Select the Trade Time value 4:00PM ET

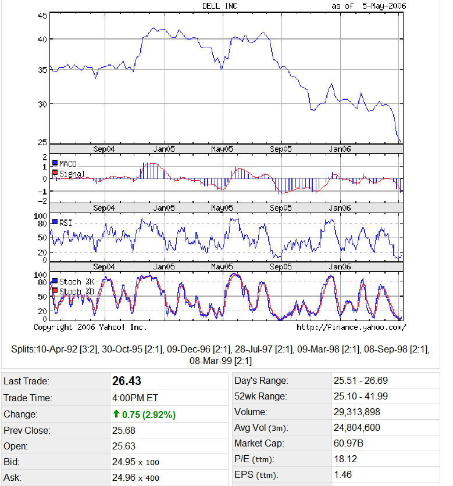point(135,398)
